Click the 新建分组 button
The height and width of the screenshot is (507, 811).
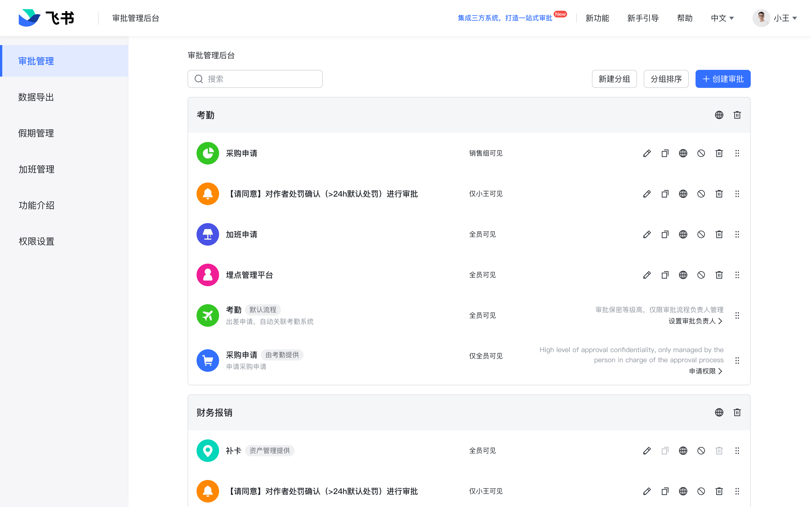tap(614, 79)
